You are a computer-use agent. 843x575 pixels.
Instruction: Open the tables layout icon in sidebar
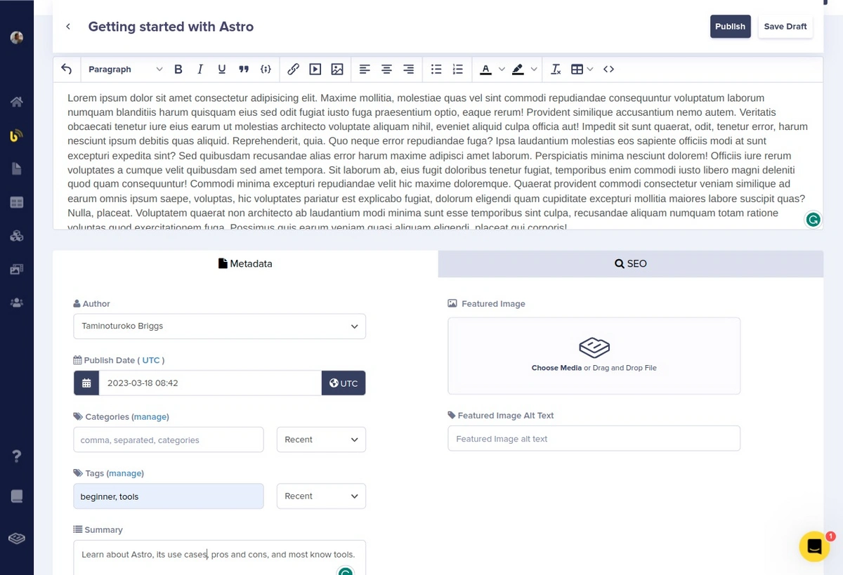tap(17, 203)
